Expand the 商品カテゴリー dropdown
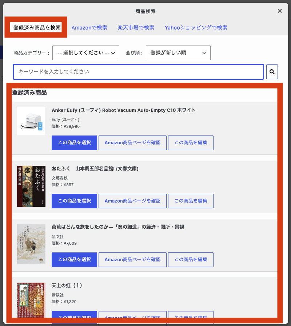 pyautogui.click(x=86, y=53)
